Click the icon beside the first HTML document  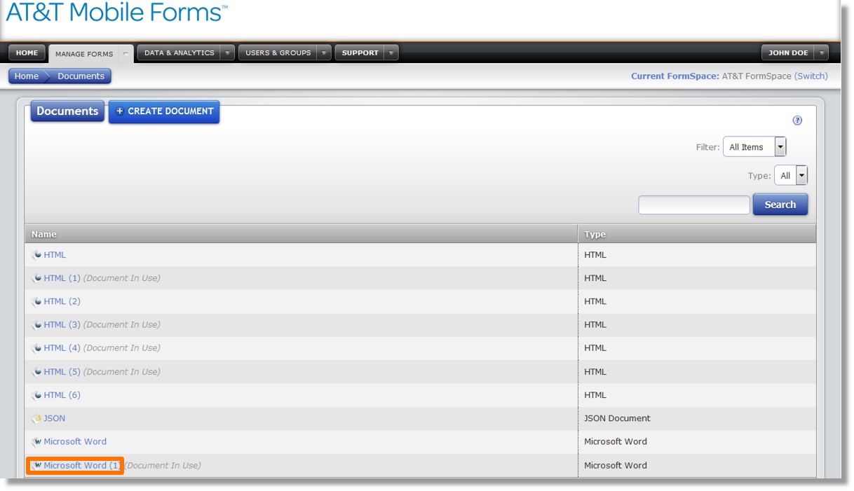tap(37, 255)
